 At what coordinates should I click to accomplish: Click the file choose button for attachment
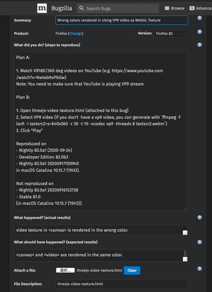[x=65, y=270]
